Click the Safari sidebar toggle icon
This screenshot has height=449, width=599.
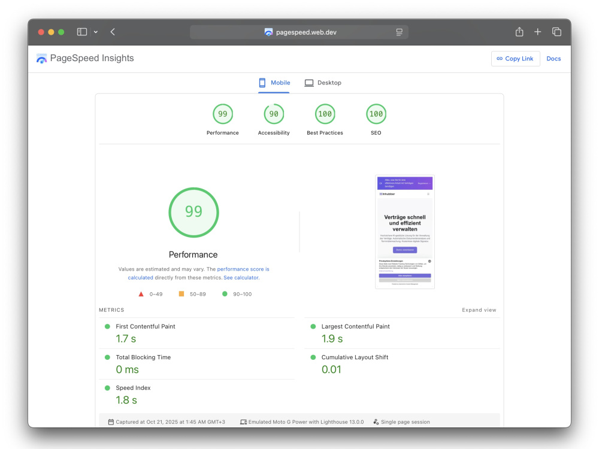81,32
